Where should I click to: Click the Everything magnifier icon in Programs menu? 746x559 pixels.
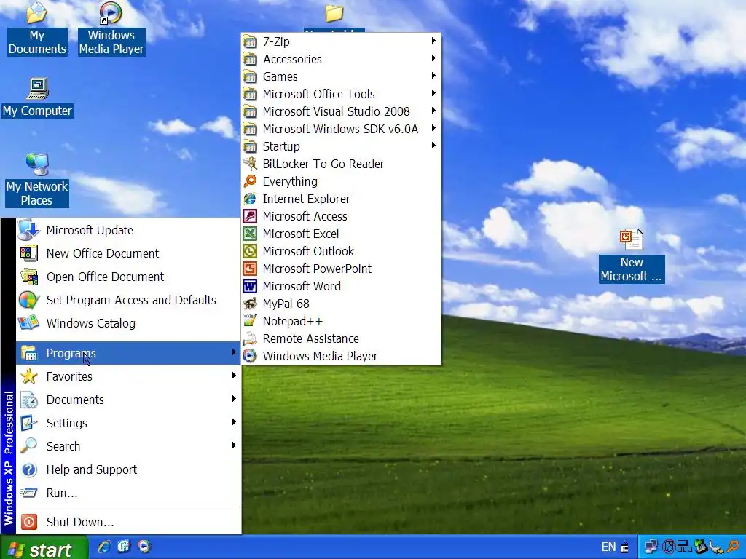coord(251,181)
